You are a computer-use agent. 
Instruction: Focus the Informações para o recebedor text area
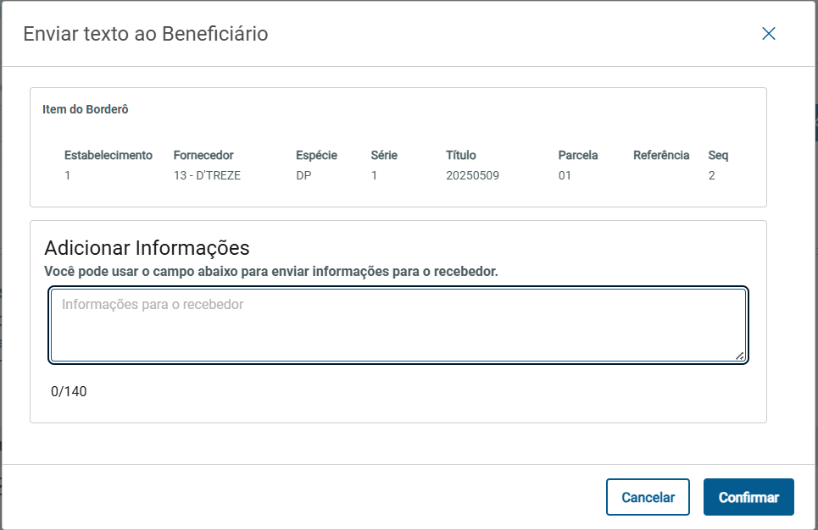(x=398, y=325)
